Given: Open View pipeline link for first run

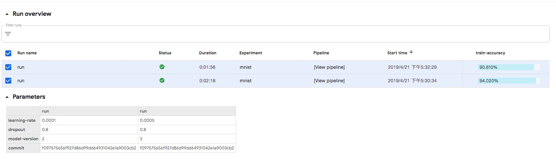Looking at the screenshot, I should 329,67.
